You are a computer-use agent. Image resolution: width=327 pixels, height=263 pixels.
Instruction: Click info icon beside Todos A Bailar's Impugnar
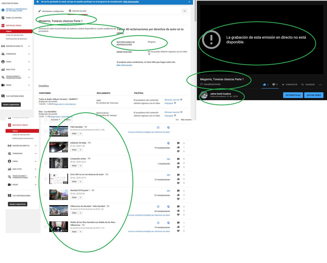(x=175, y=103)
